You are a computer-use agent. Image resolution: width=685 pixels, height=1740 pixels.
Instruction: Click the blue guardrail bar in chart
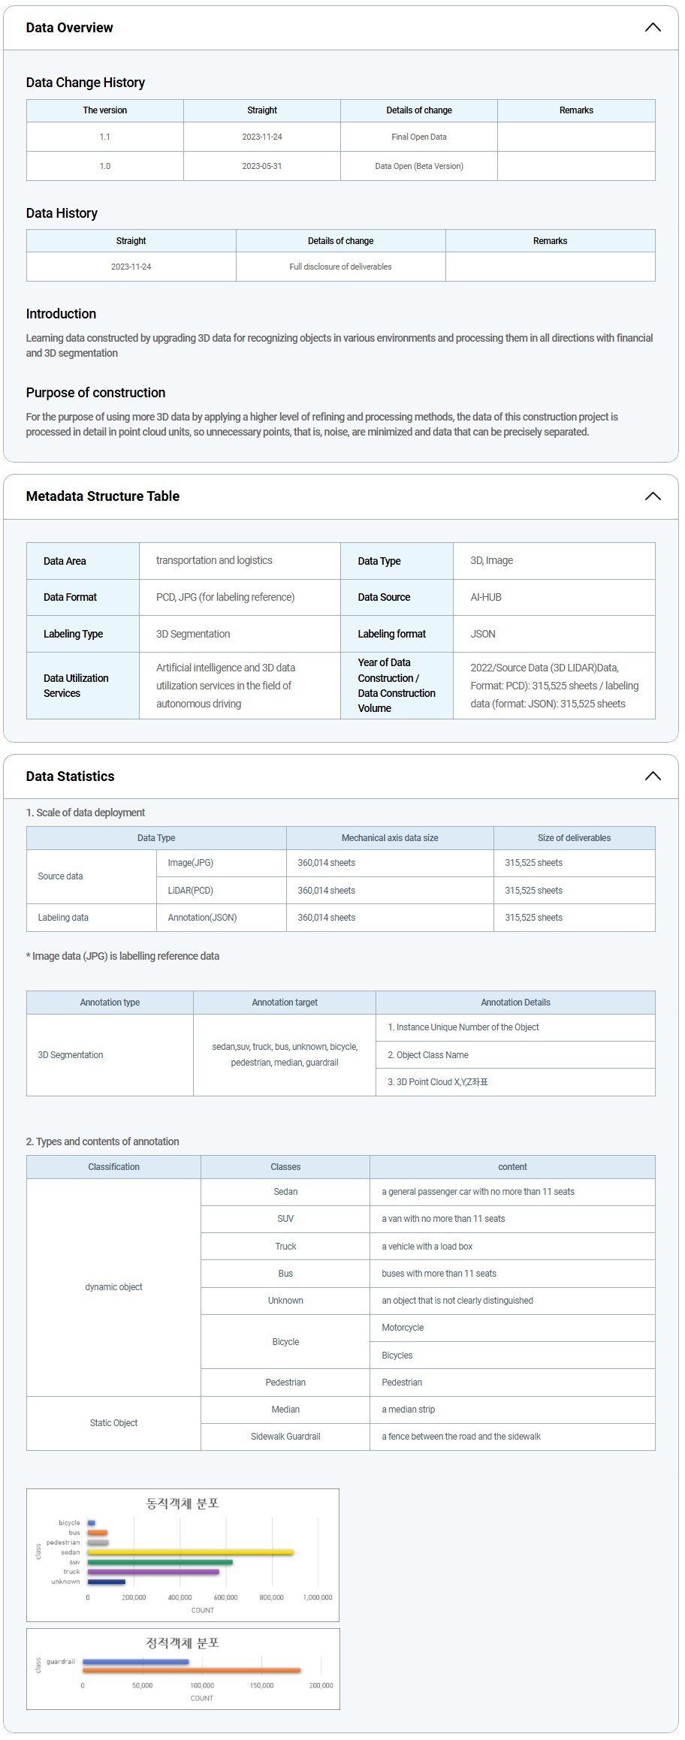[x=135, y=1661]
